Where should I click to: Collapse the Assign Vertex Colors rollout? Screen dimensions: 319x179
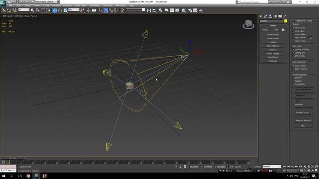[x=303, y=21]
